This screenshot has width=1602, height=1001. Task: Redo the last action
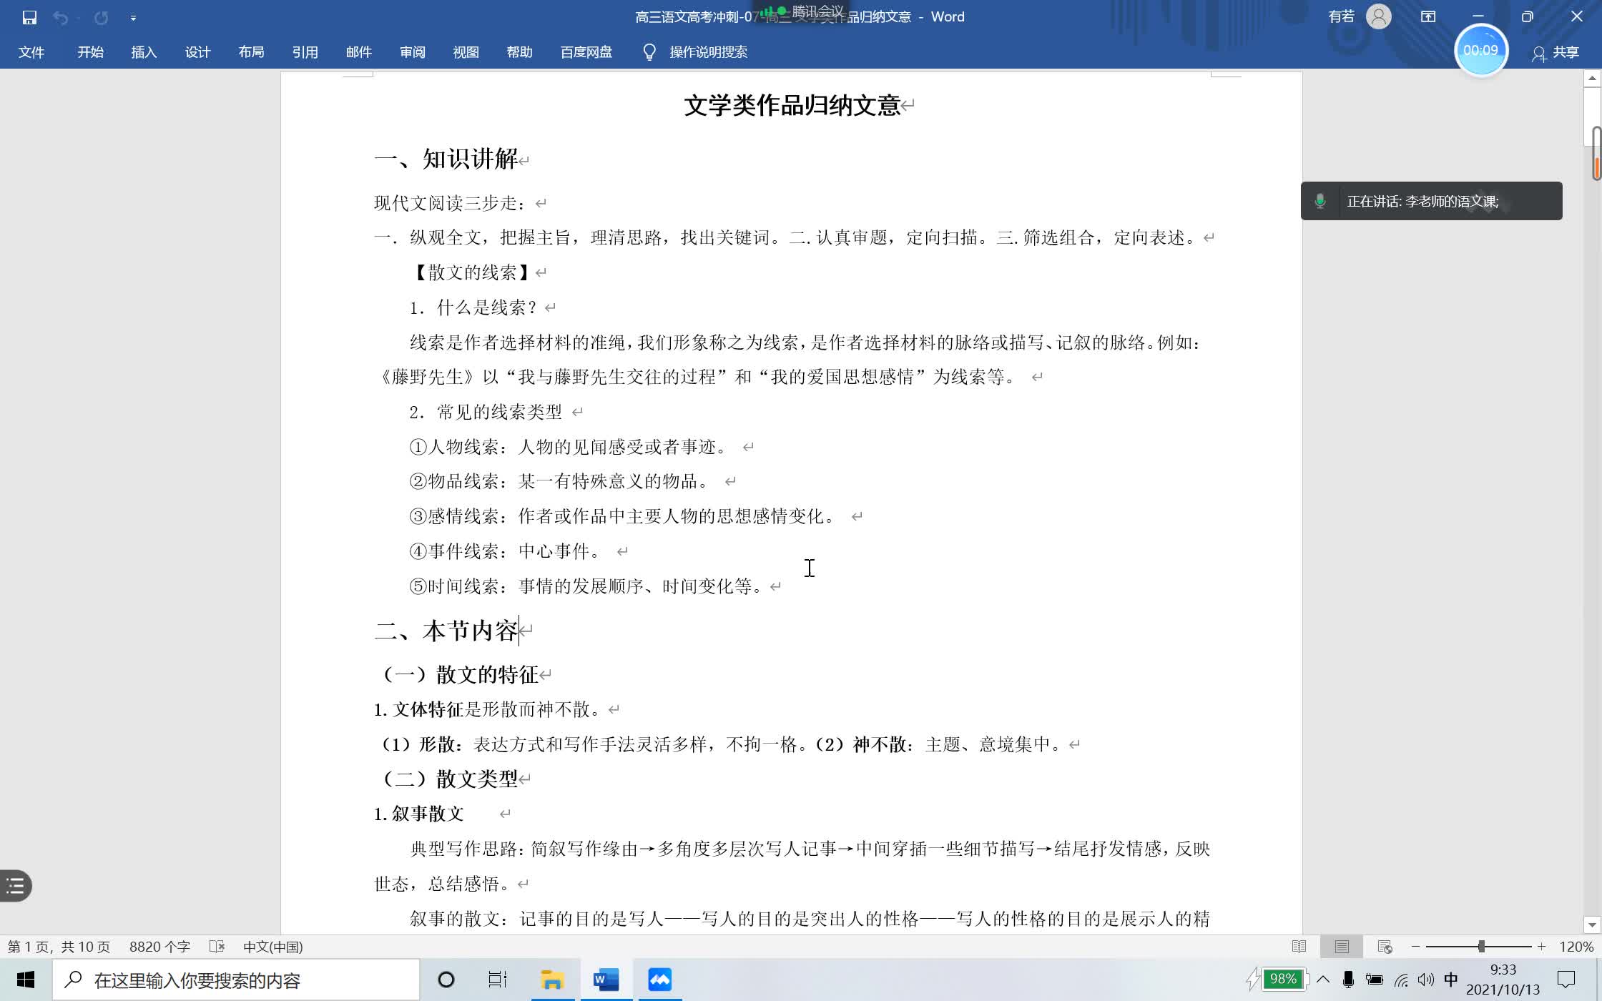[101, 17]
